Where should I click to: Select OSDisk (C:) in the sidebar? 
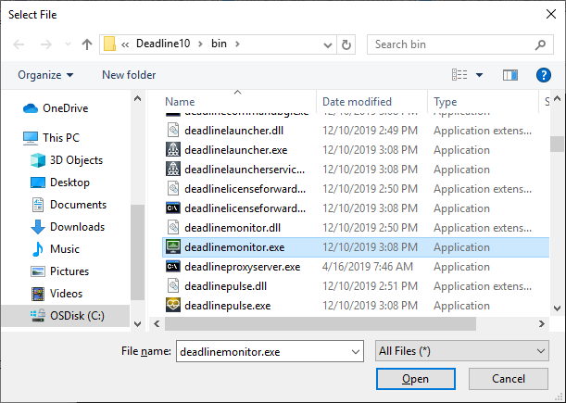(77, 316)
